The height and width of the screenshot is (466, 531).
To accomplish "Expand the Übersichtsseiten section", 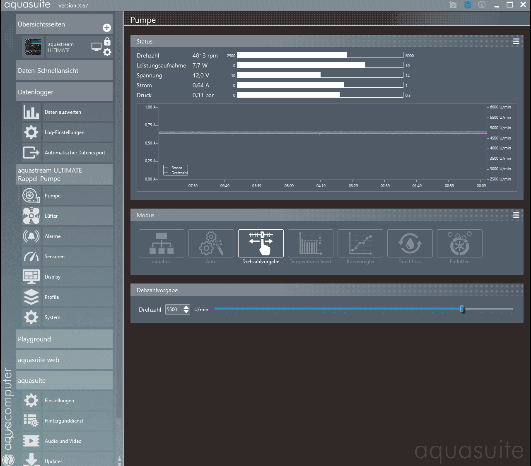I will pos(64,24).
